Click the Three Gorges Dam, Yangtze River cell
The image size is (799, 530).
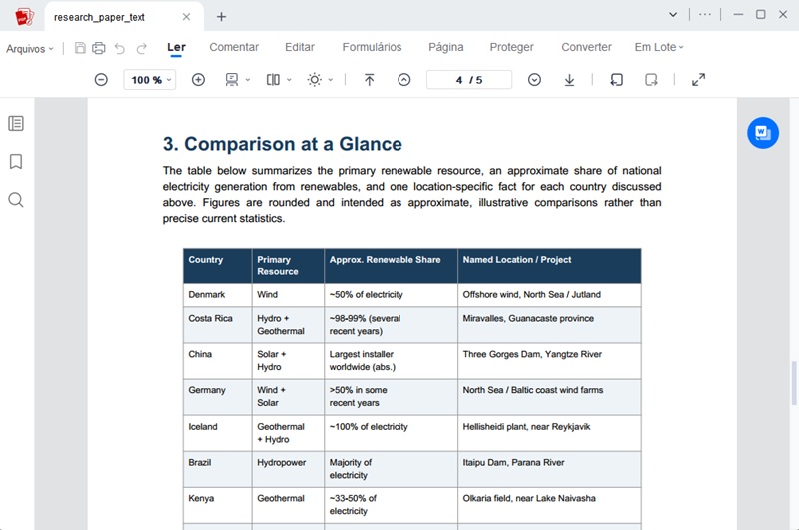(549, 361)
